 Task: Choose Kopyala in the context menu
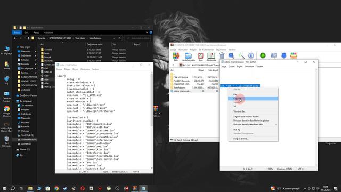tap(253, 98)
